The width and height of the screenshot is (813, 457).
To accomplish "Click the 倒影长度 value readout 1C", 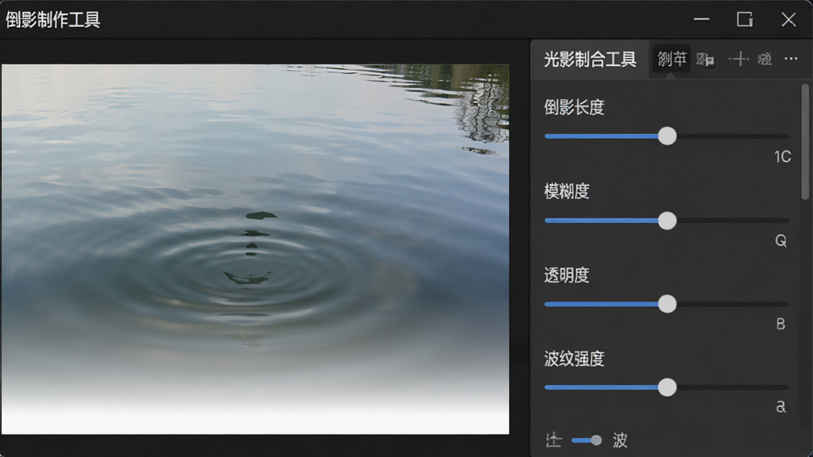I will click(782, 157).
